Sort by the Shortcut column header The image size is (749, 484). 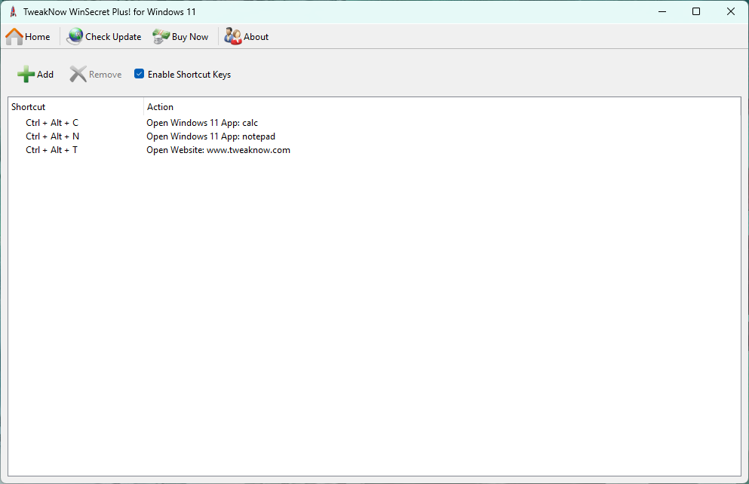[28, 107]
